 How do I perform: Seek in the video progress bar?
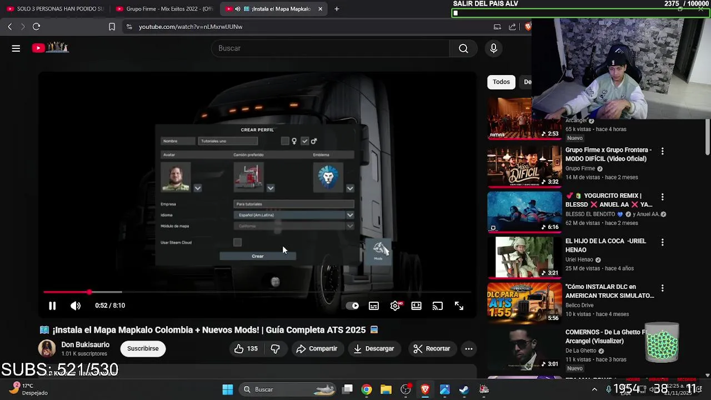click(x=257, y=292)
